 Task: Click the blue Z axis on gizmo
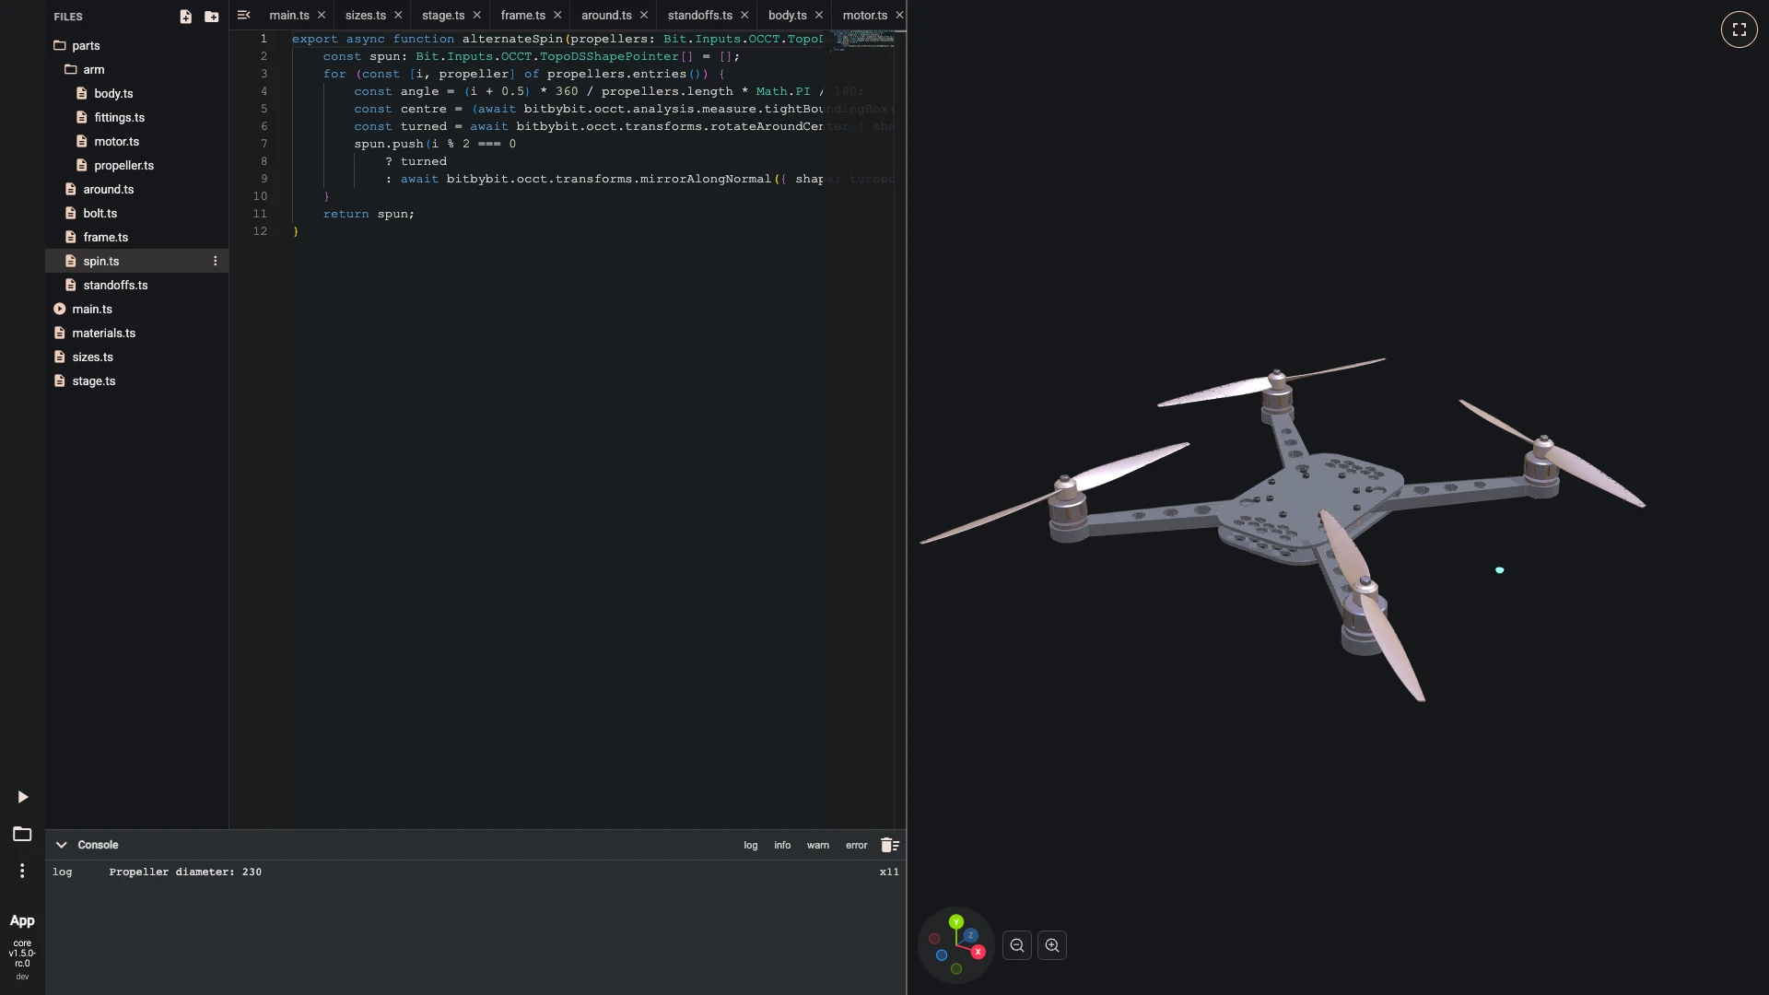(970, 935)
